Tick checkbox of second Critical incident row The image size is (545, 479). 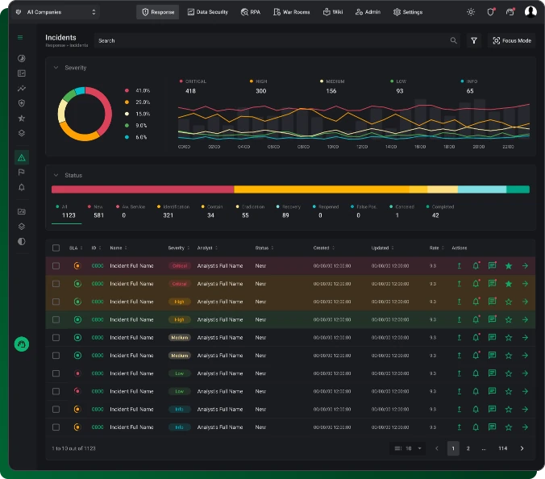point(56,284)
